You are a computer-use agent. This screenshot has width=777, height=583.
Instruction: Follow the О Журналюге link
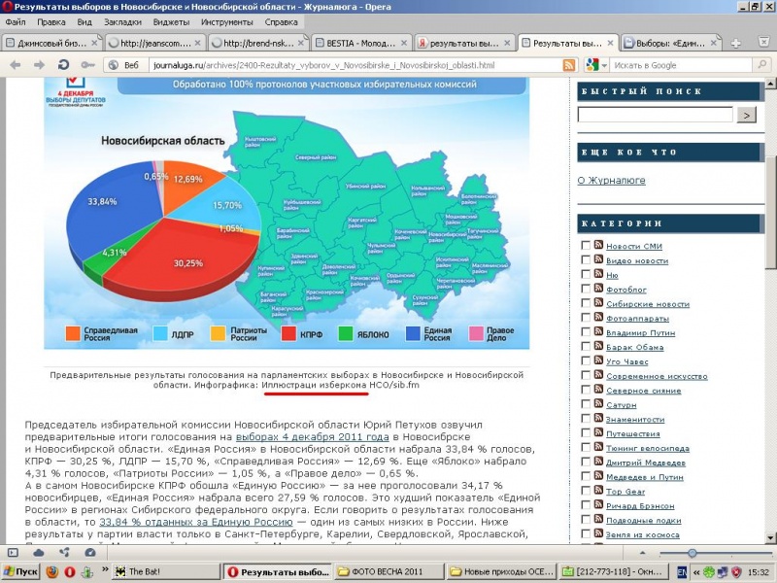tap(611, 180)
